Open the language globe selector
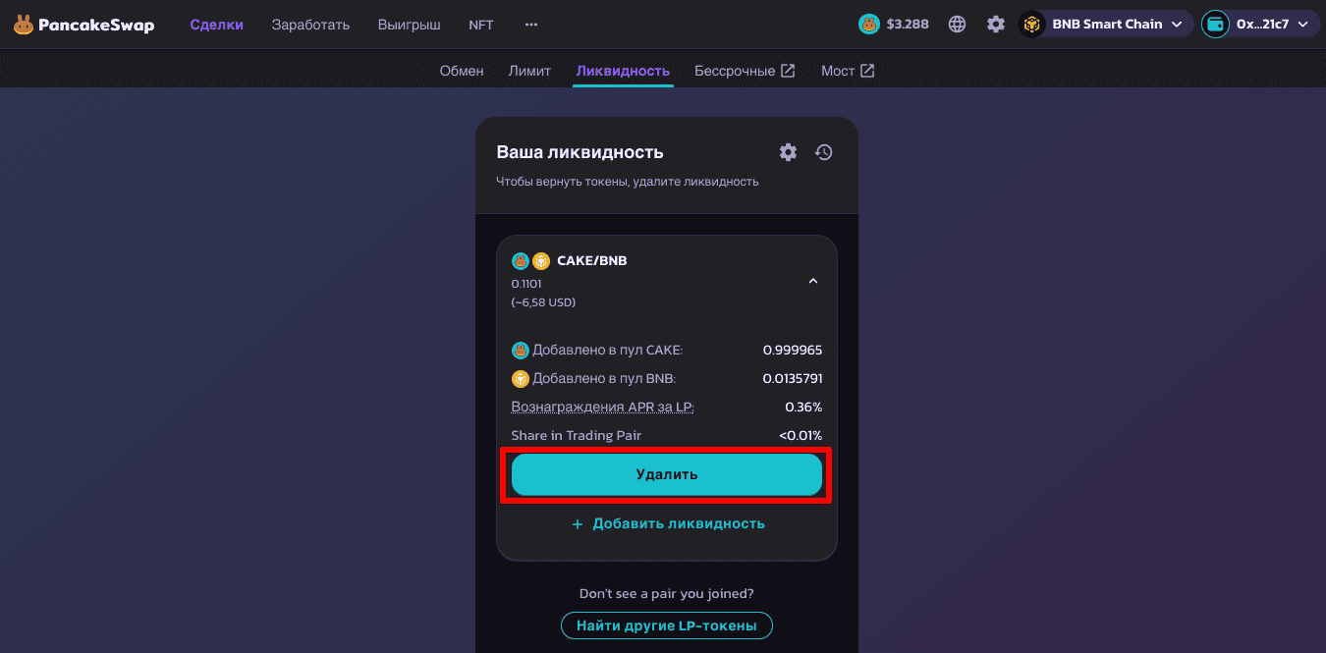This screenshot has height=653, width=1326. pos(957,25)
